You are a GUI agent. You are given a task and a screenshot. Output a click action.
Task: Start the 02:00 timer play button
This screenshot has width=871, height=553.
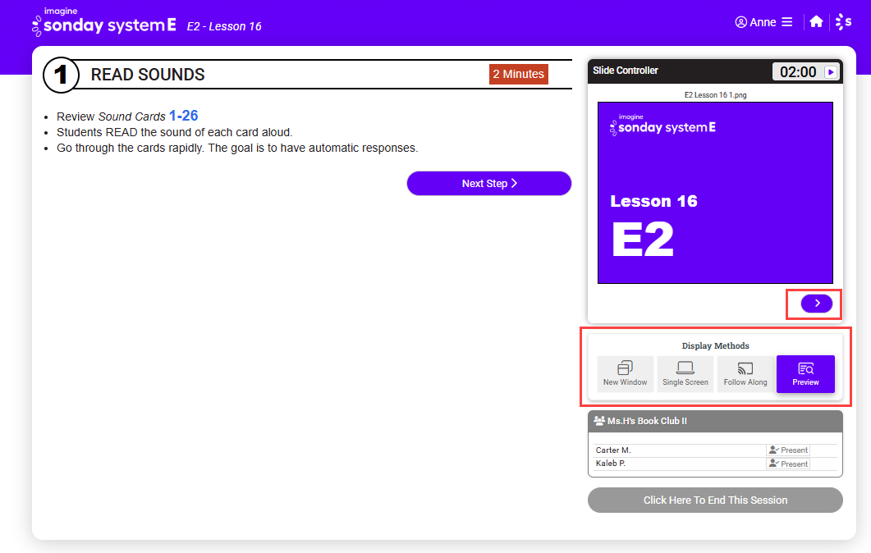(831, 72)
